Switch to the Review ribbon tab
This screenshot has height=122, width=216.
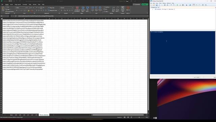pyautogui.click(x=34, y=4)
